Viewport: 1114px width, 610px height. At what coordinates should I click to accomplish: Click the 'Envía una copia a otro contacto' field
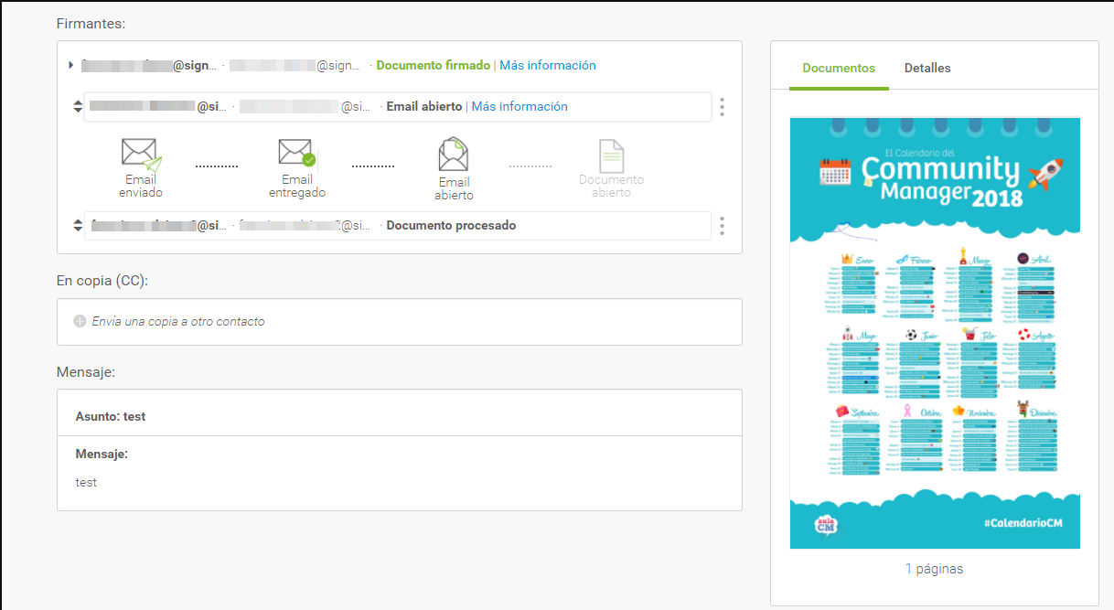click(400, 322)
